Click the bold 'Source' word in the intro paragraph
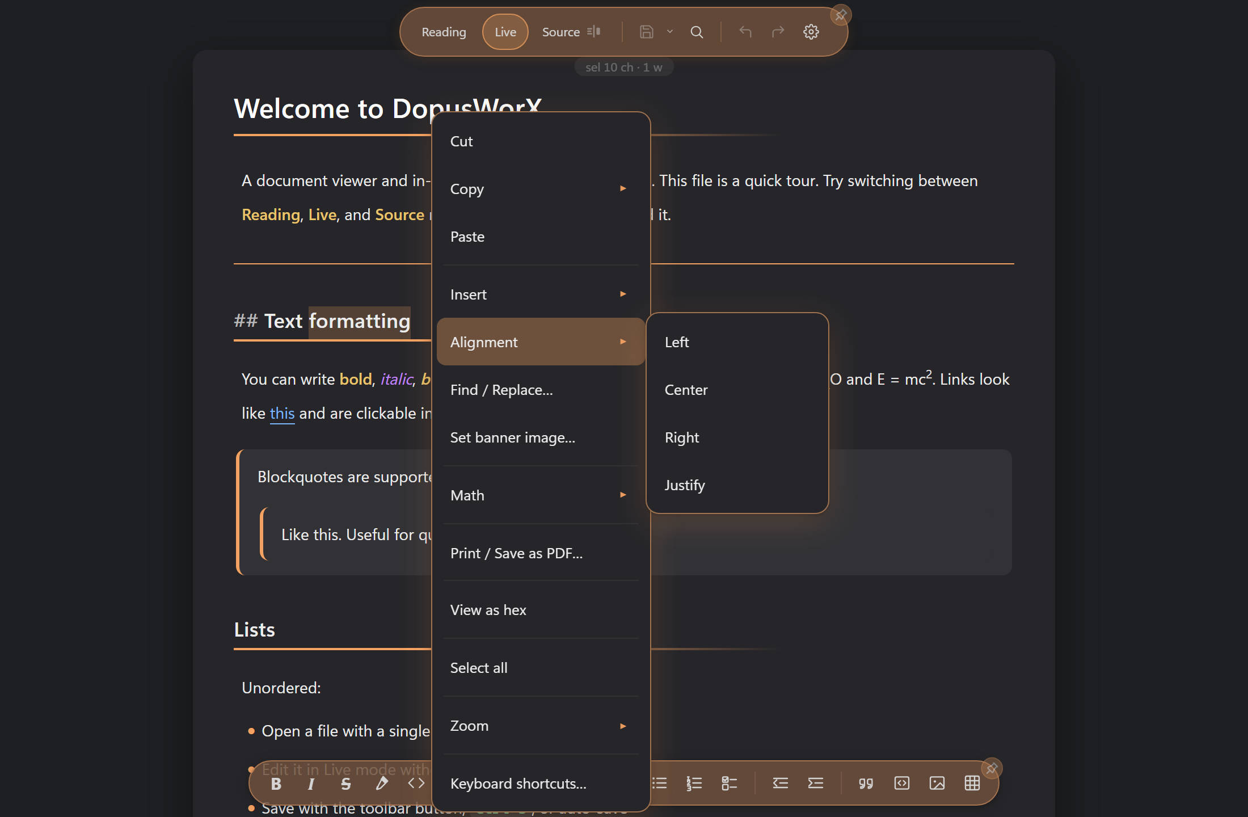The width and height of the screenshot is (1248, 817). pos(399,214)
